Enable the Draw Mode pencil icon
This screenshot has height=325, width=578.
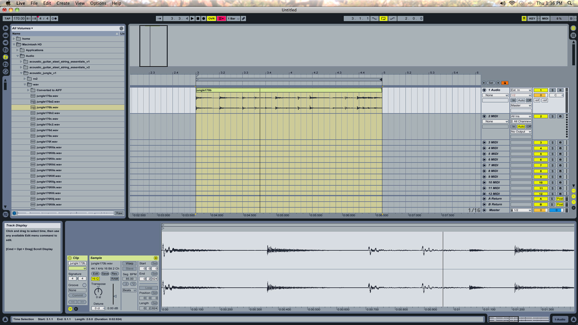[x=244, y=19]
